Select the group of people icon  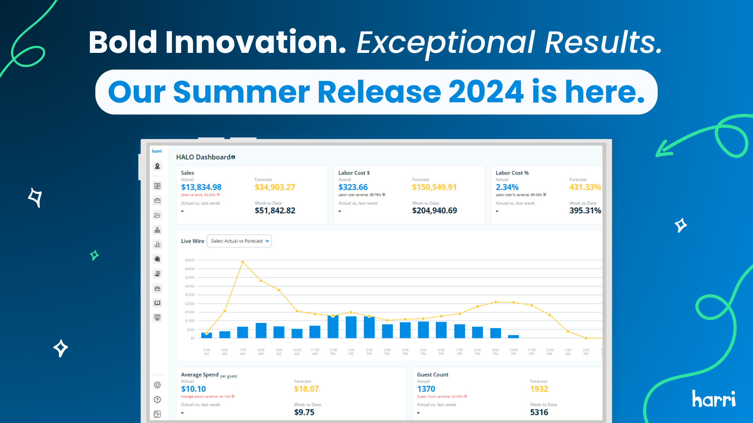tap(157, 288)
